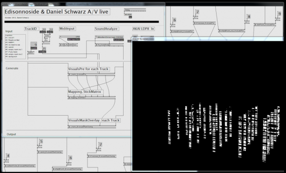The height and width of the screenshot is (173, 286).
Task: Select the Timing node at top
Action: click(x=135, y=10)
